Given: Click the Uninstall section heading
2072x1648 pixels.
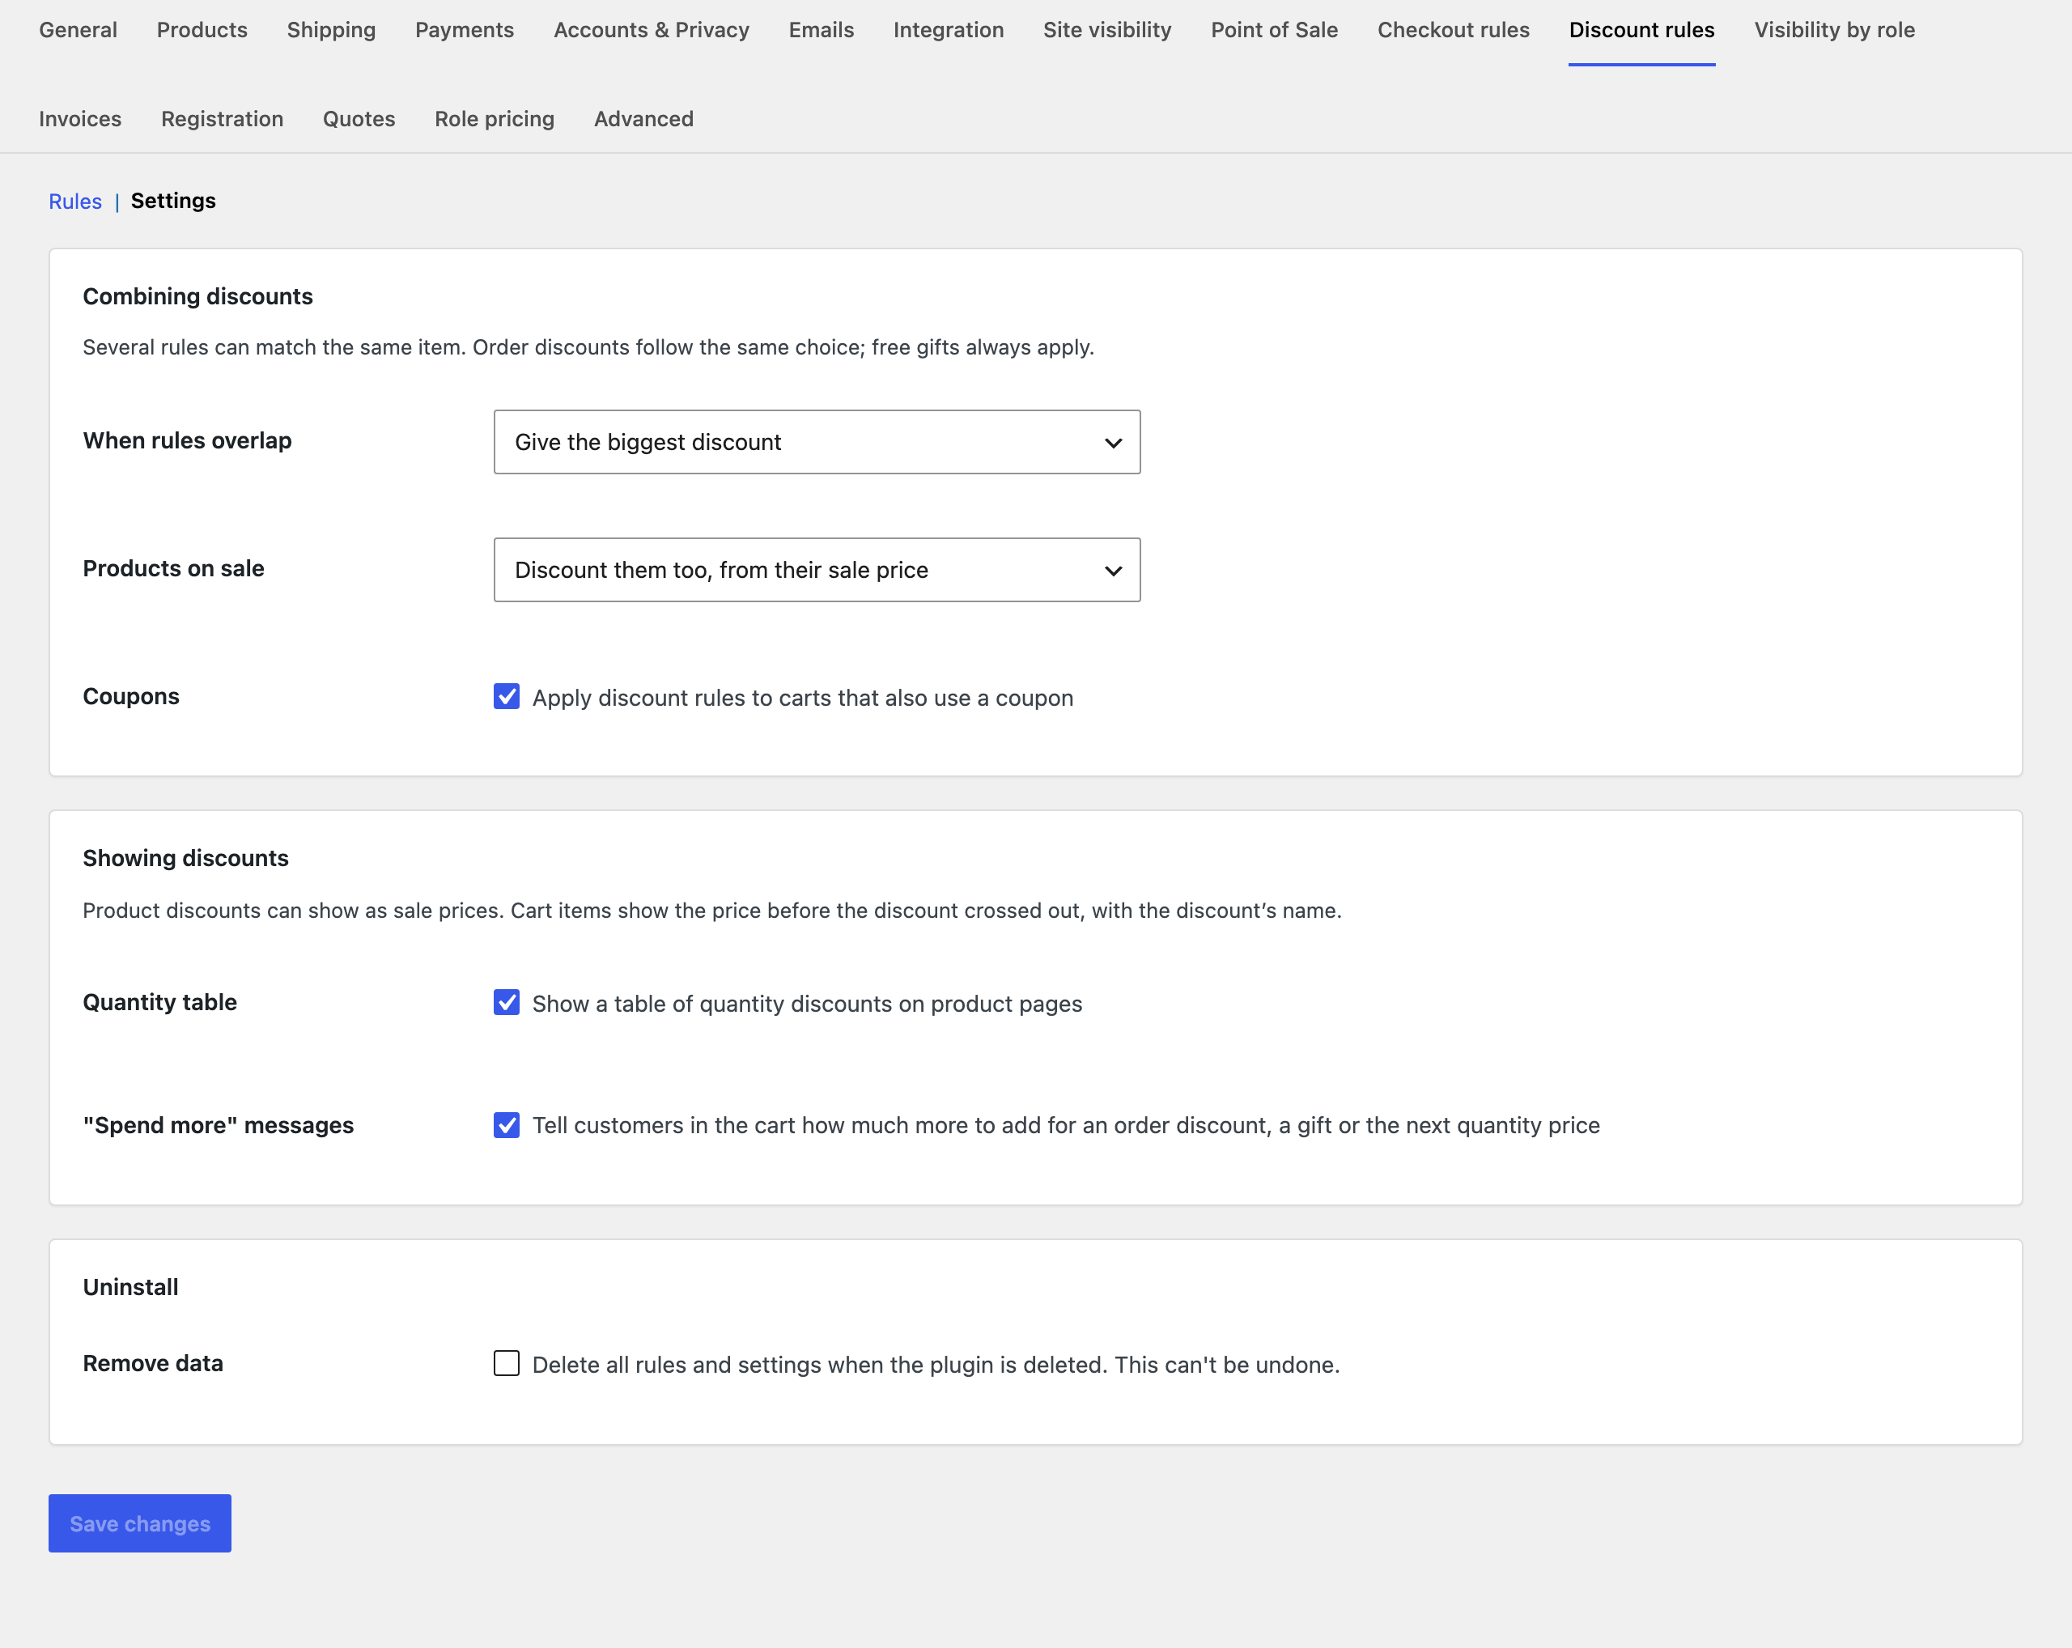Looking at the screenshot, I should tap(130, 1287).
